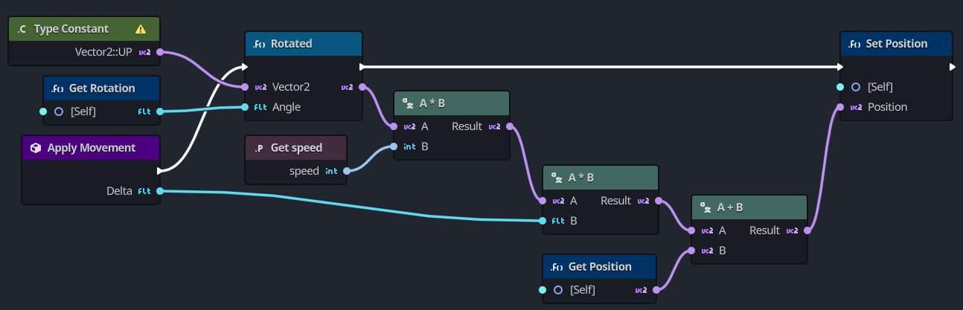Image resolution: width=963 pixels, height=310 pixels.
Task: Click the [Self] circle on Set Position node
Action: tap(856, 87)
